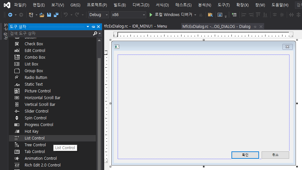The width and height of the screenshot is (302, 170).
Task: Expand the back navigation history dropdown
Action: 16,15
